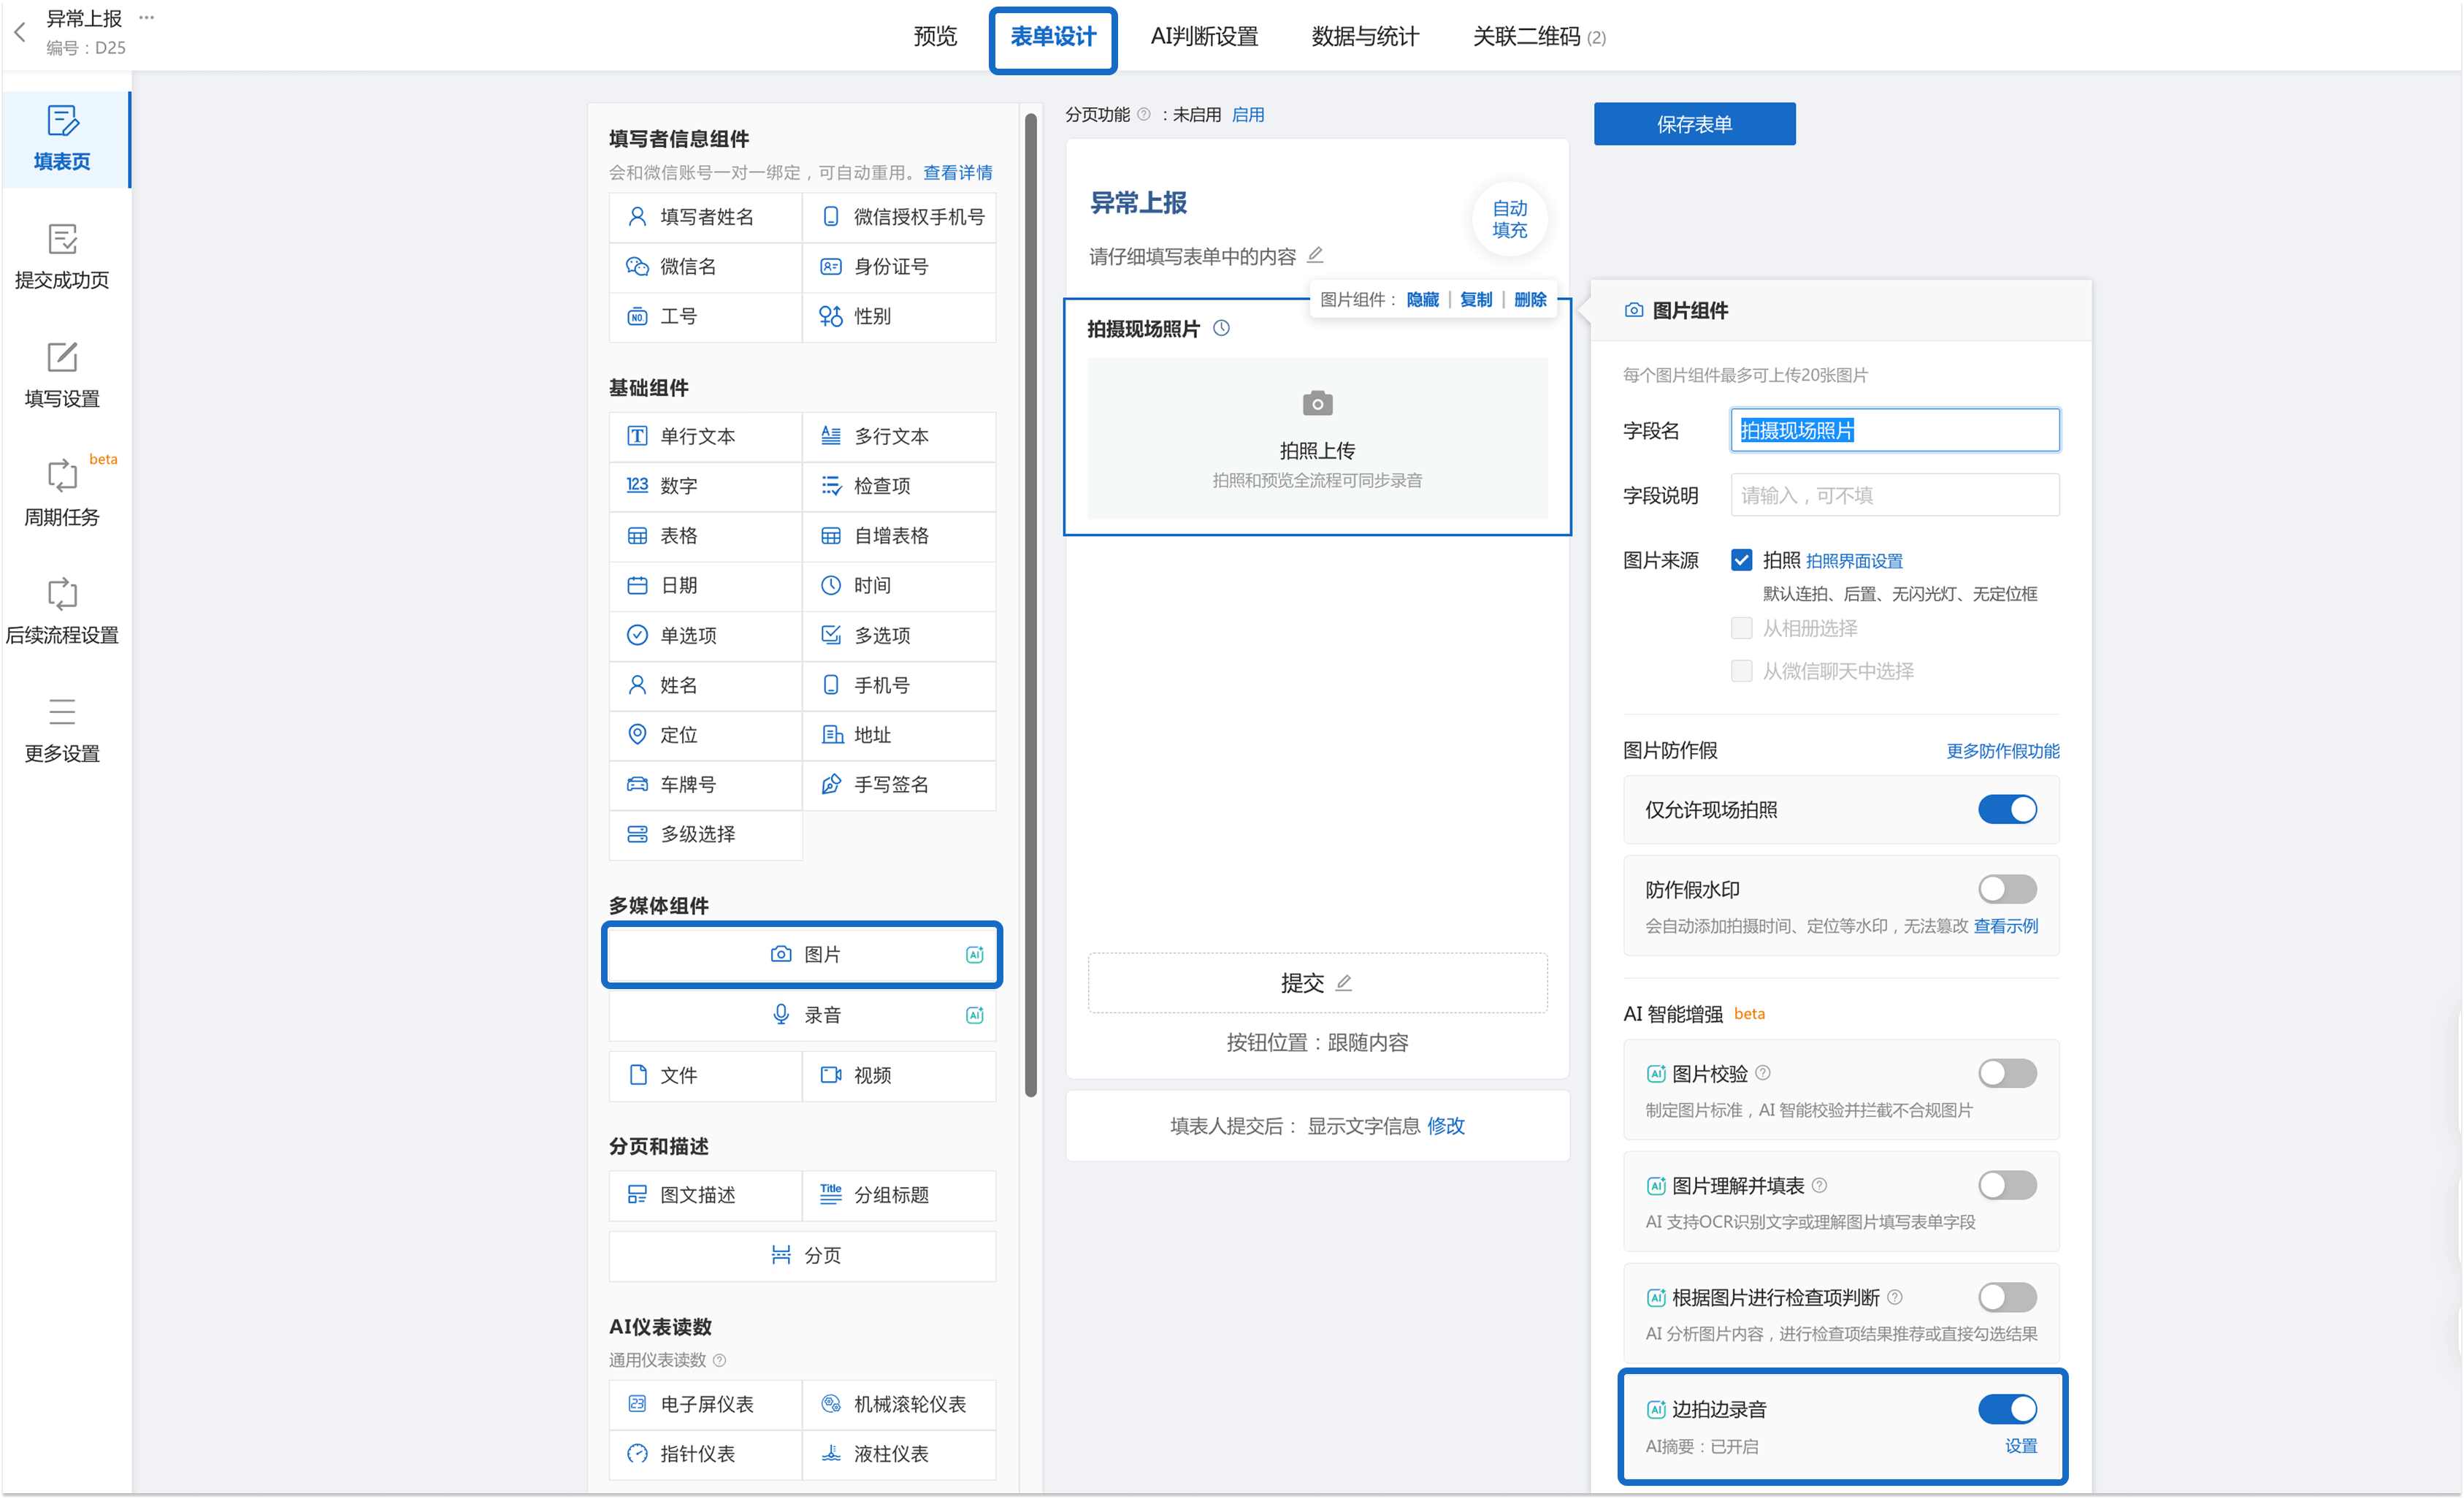
Task: Click the help icon next to 图片校验
Action: (1763, 1073)
